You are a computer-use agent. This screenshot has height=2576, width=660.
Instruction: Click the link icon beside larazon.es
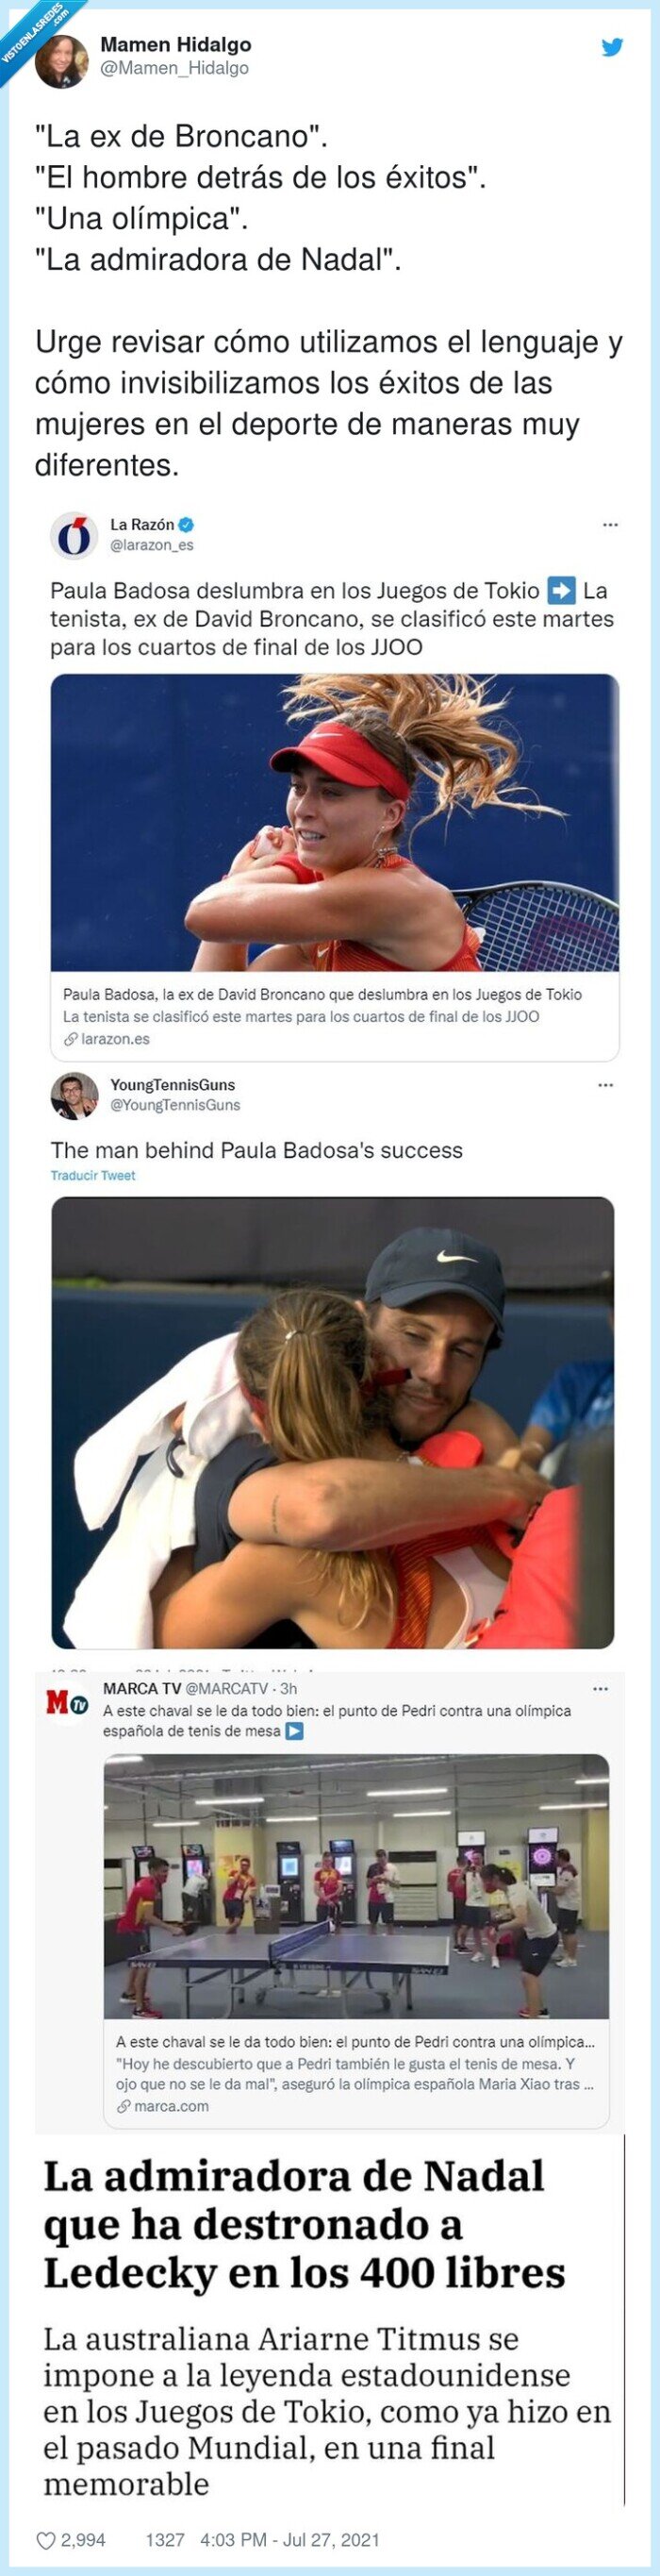(x=70, y=1039)
